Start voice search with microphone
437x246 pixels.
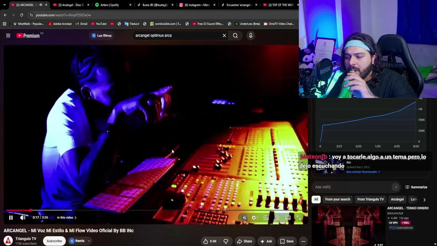(x=251, y=36)
